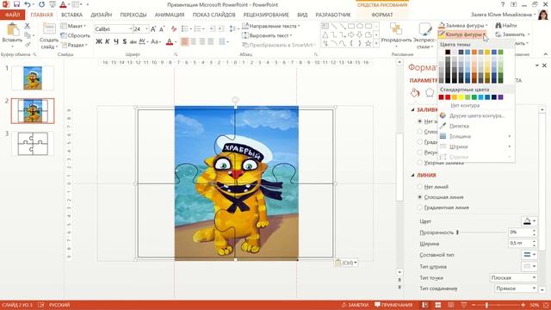Select the star shape in shapes gallery
The image size is (551, 310).
(368, 43)
